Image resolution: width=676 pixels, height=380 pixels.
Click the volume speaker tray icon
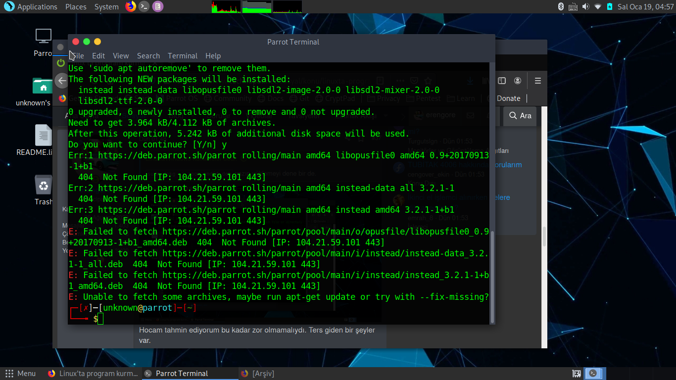[x=585, y=6]
